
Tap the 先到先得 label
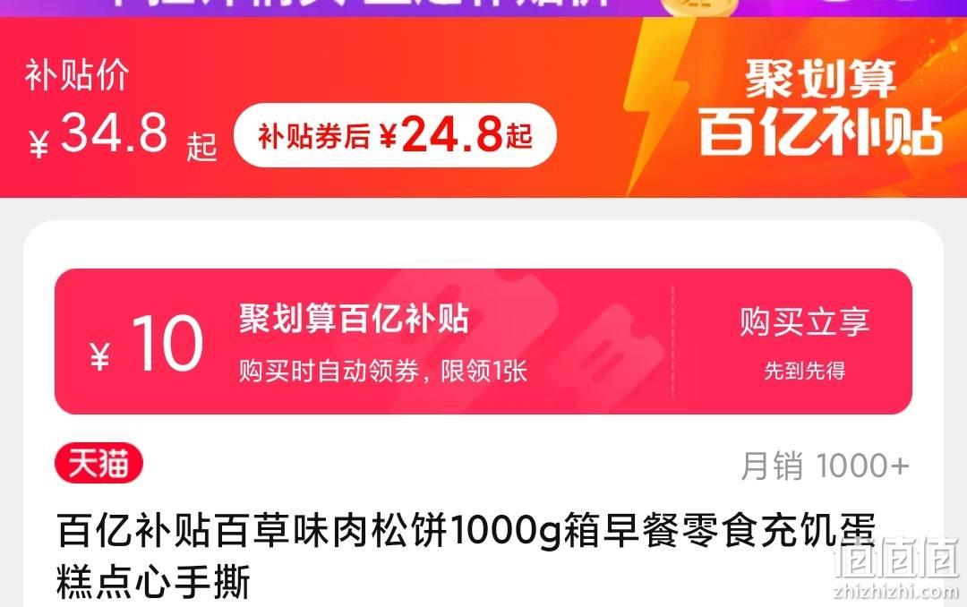coord(805,371)
